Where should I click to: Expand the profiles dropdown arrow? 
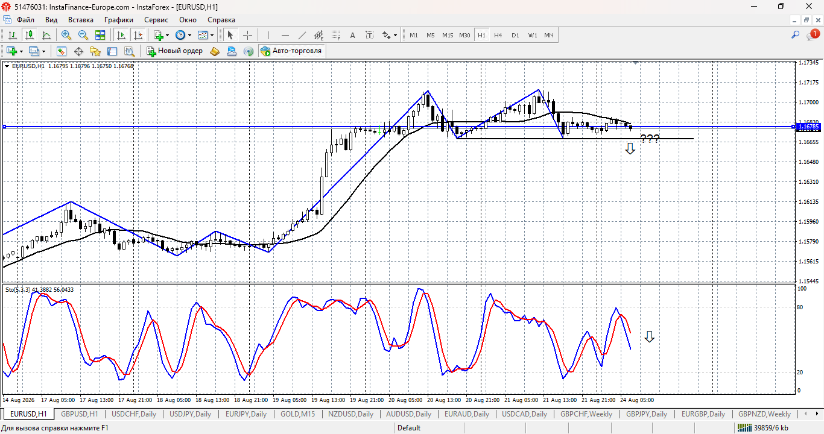43,51
